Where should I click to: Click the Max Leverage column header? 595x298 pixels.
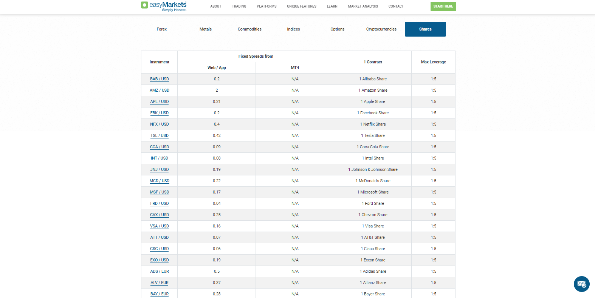pyautogui.click(x=434, y=62)
